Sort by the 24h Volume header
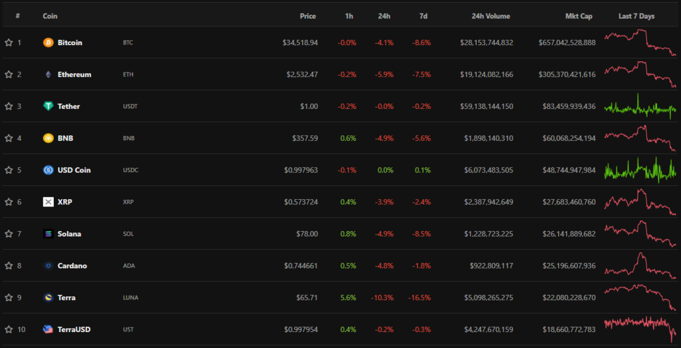Image resolution: width=681 pixels, height=348 pixels. point(492,16)
